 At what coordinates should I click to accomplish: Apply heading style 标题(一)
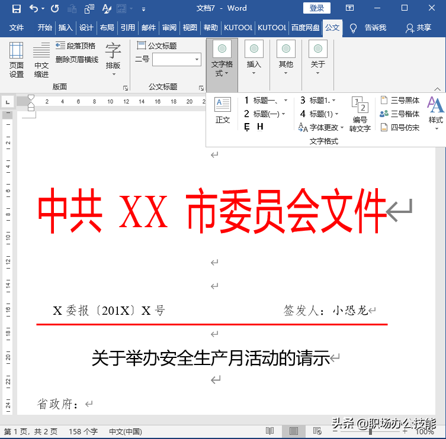265,114
